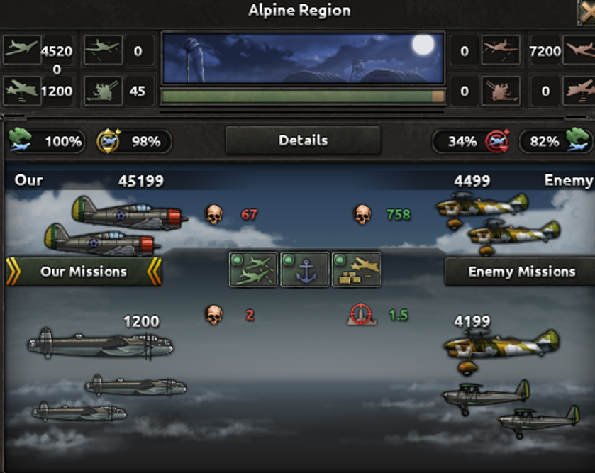Click the air superiority balance bar
Image resolution: width=595 pixels, height=473 pixels.
[303, 96]
